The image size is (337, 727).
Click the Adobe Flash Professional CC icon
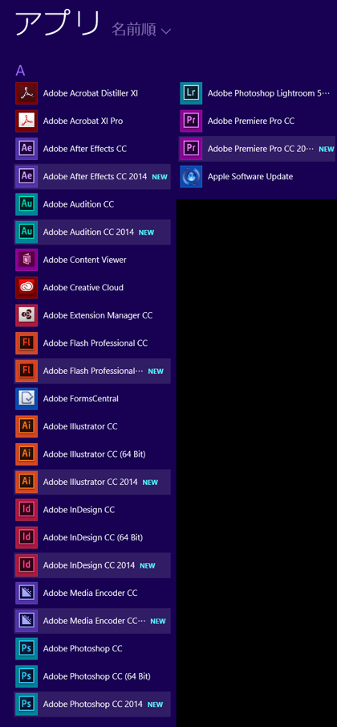click(26, 343)
